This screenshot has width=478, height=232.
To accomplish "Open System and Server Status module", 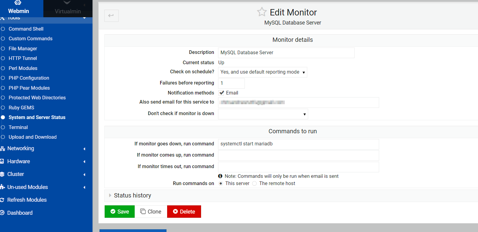I will [x=37, y=117].
